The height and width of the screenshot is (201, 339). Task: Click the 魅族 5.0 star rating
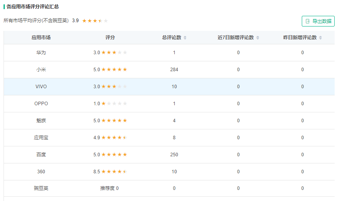point(114,120)
